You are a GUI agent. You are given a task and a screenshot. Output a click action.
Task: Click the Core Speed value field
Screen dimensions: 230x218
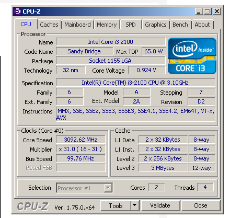pos(80,140)
